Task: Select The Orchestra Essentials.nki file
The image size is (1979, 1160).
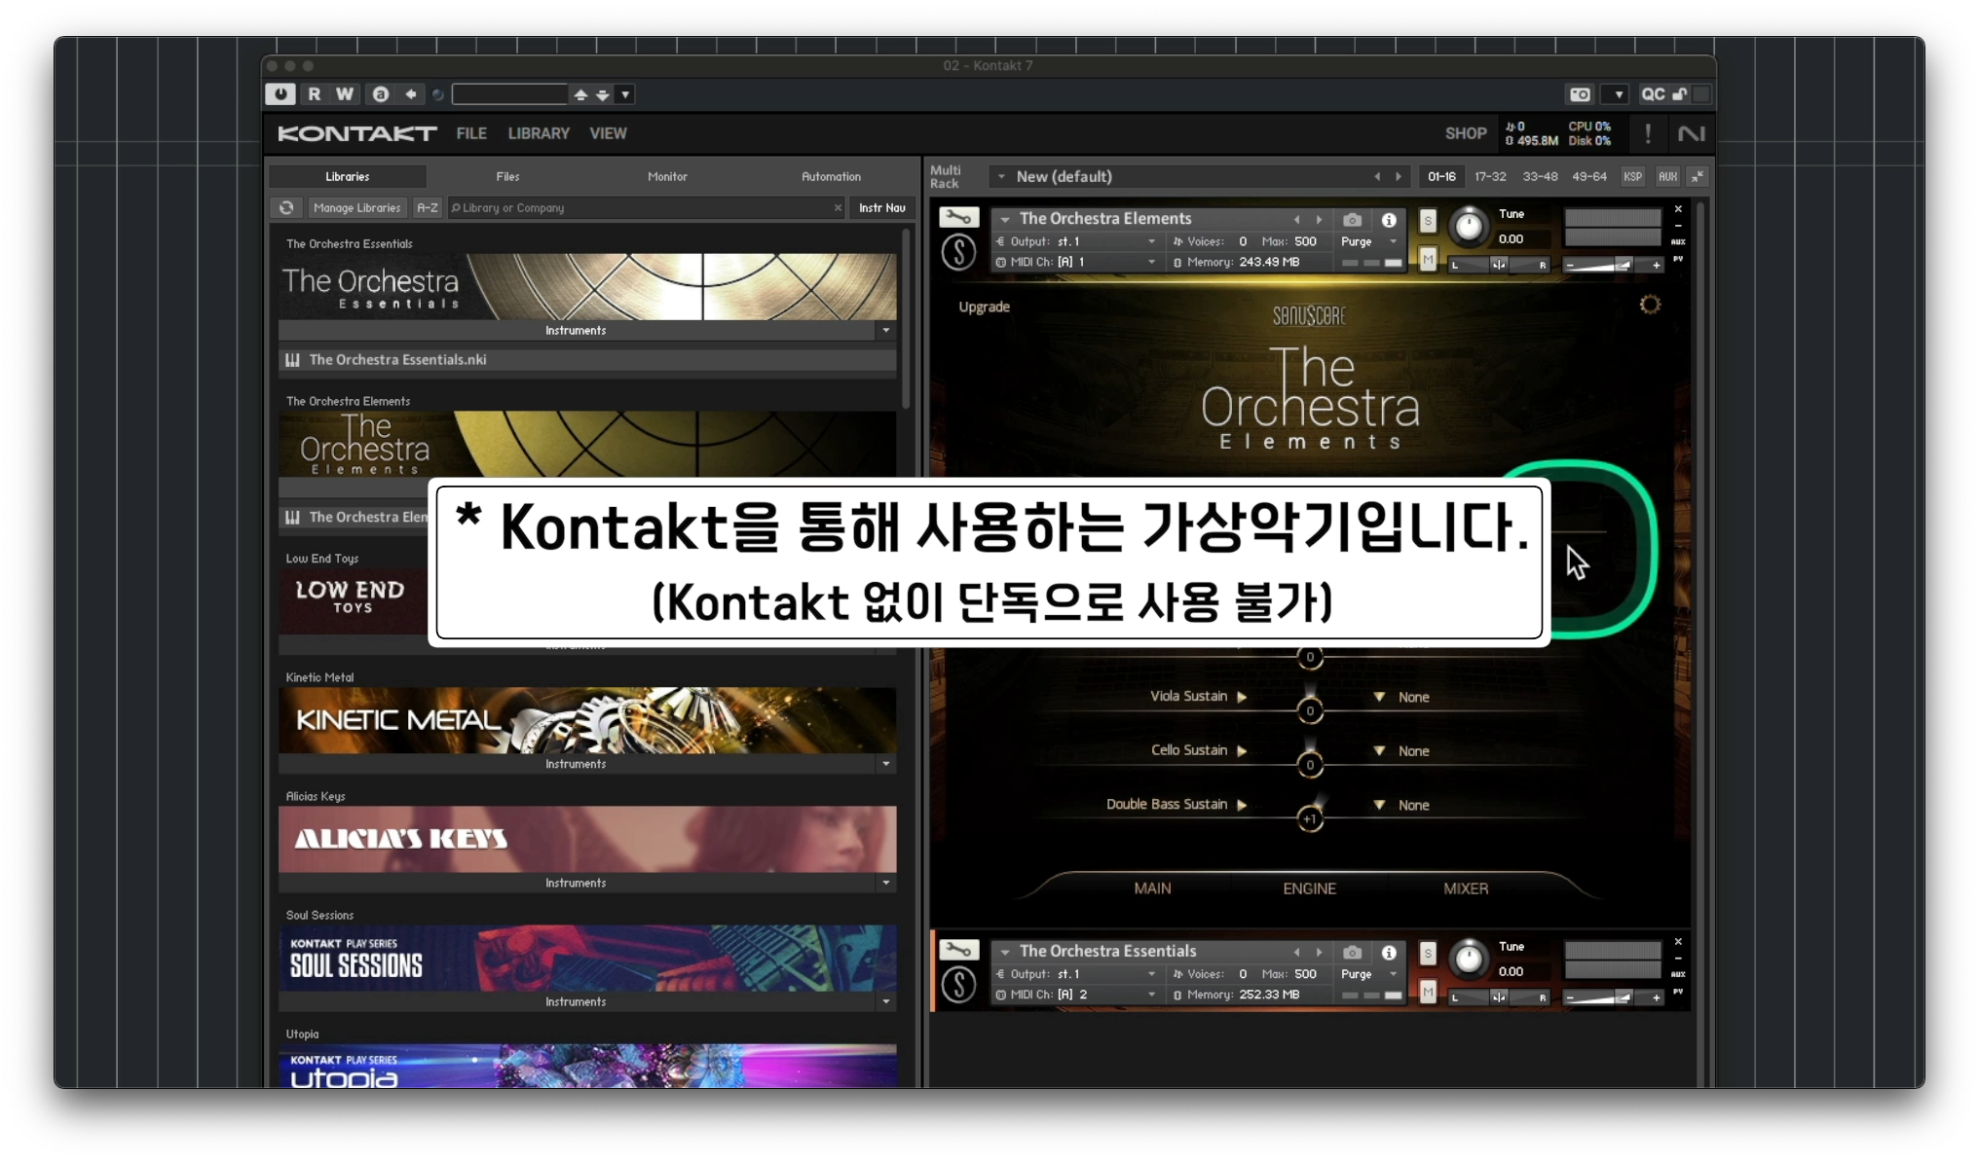Action: [x=587, y=360]
